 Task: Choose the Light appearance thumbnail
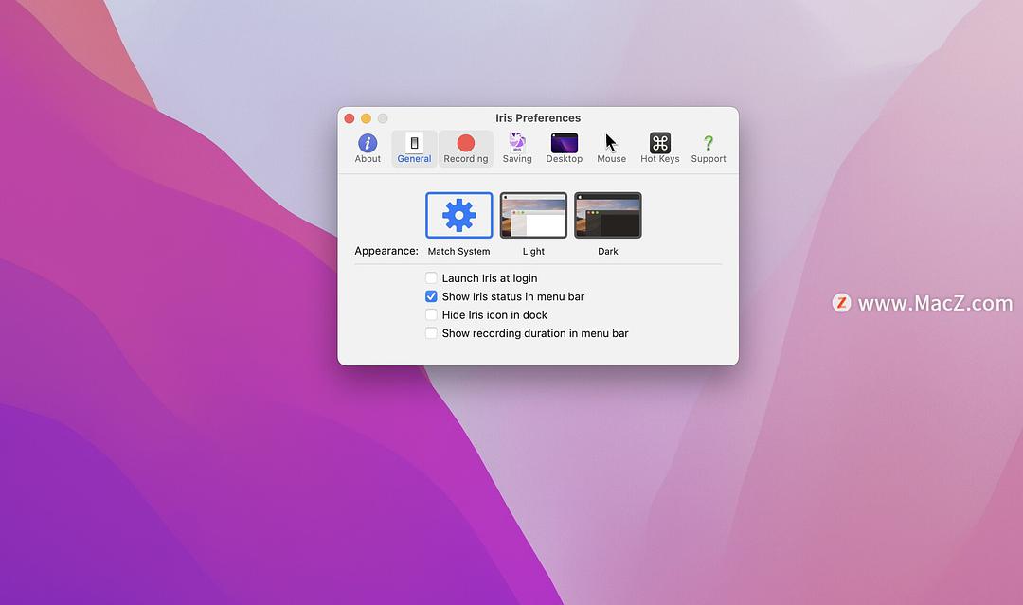pyautogui.click(x=533, y=215)
